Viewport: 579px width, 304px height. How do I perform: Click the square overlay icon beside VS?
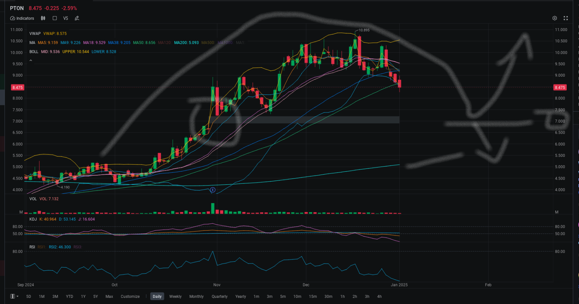pos(55,18)
